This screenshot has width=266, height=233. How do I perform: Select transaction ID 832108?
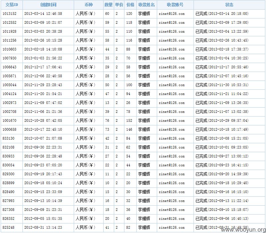[x=9, y=148]
